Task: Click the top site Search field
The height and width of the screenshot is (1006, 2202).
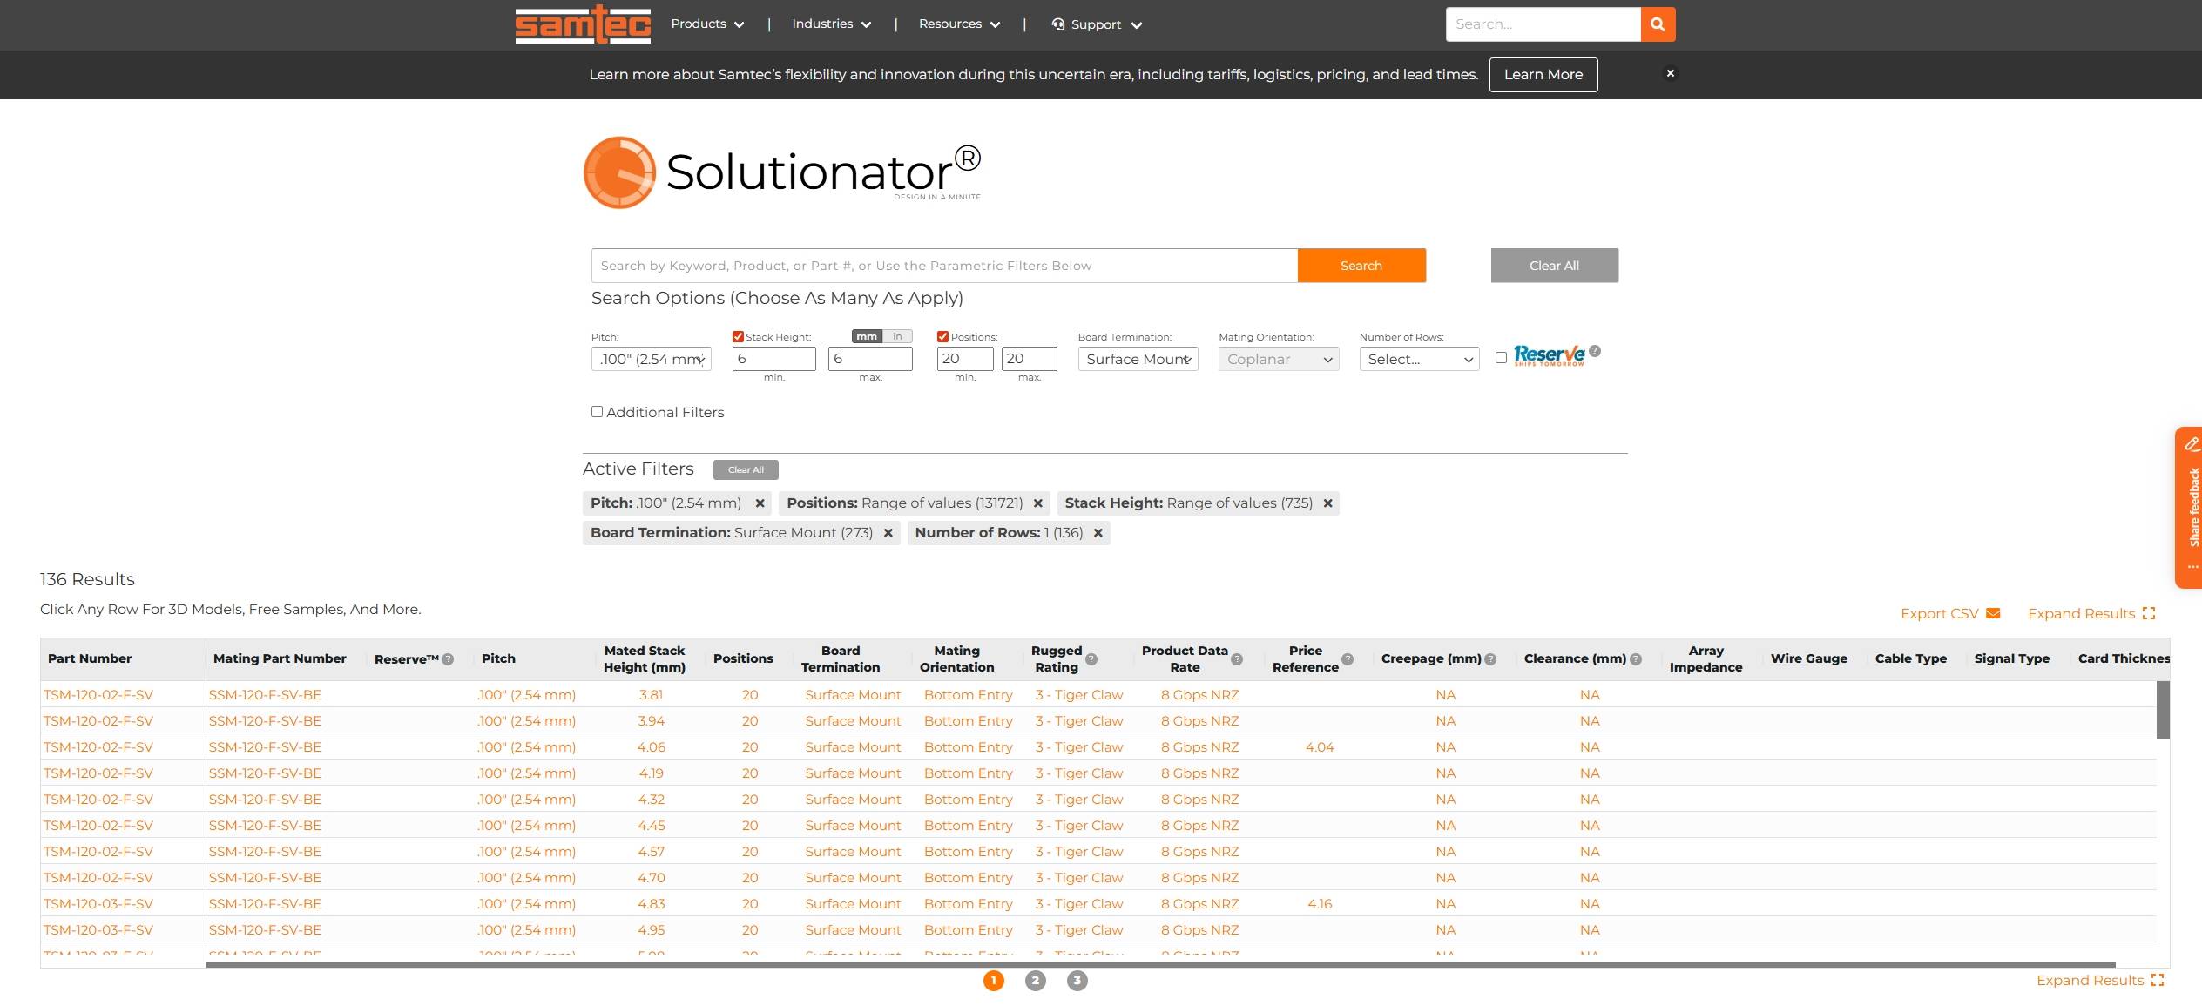Action: click(1543, 24)
